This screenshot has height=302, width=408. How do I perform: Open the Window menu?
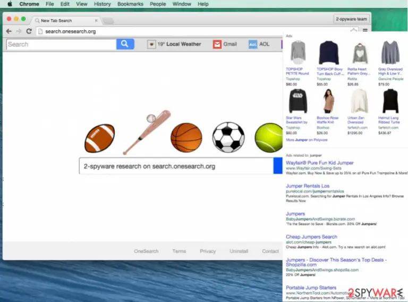[x=182, y=4]
